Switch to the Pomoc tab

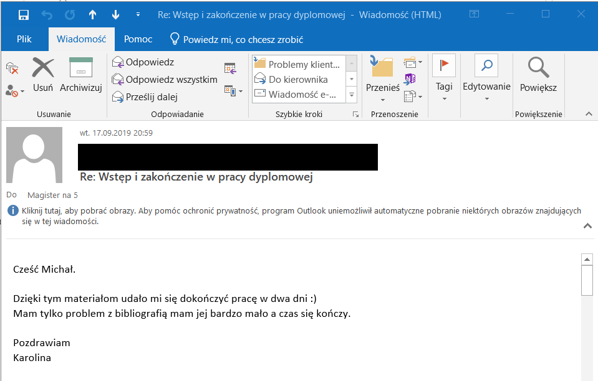coord(138,39)
